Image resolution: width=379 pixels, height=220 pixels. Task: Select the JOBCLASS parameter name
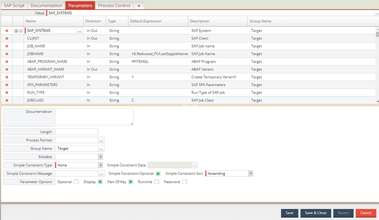35,100
